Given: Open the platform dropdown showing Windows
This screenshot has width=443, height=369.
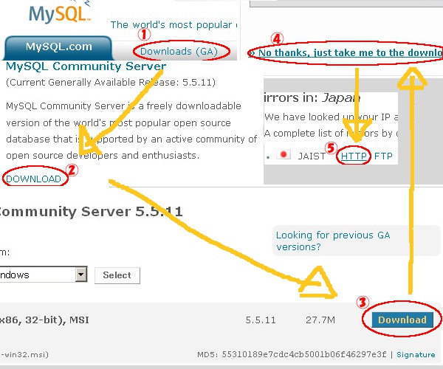Looking at the screenshot, I should pyautogui.click(x=42, y=275).
